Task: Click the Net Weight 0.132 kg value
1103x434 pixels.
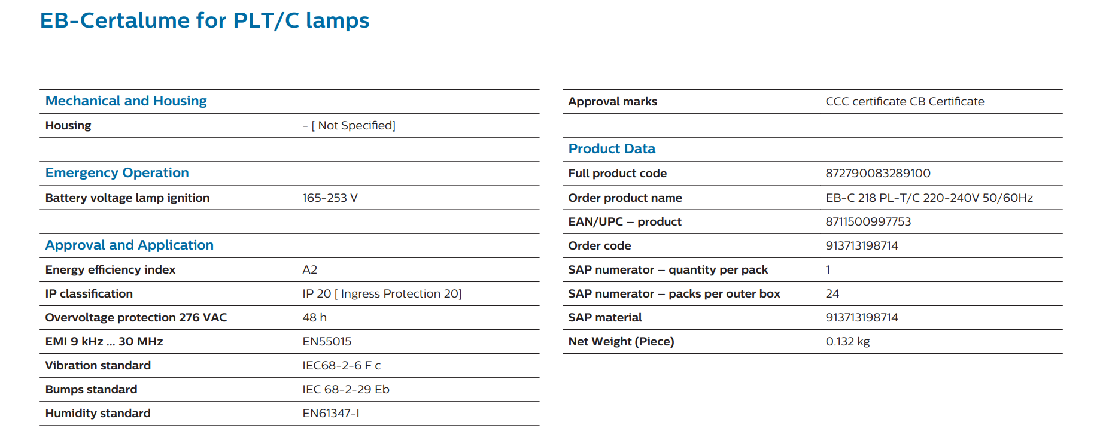Action: coord(847,342)
